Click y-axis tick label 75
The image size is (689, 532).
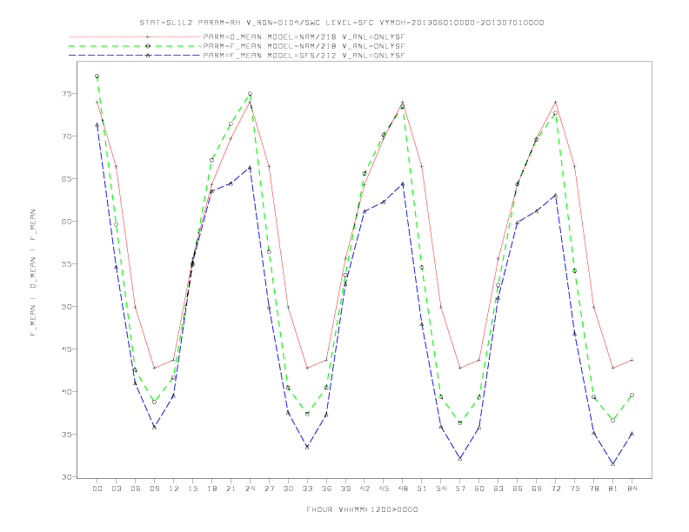(x=68, y=94)
